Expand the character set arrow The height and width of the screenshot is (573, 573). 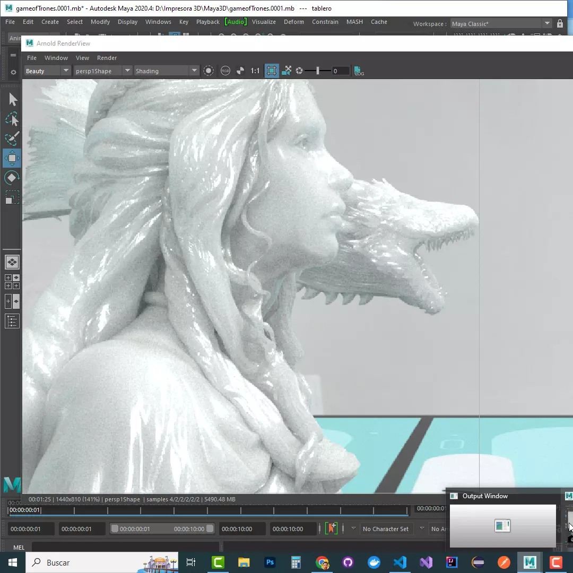coord(353,528)
